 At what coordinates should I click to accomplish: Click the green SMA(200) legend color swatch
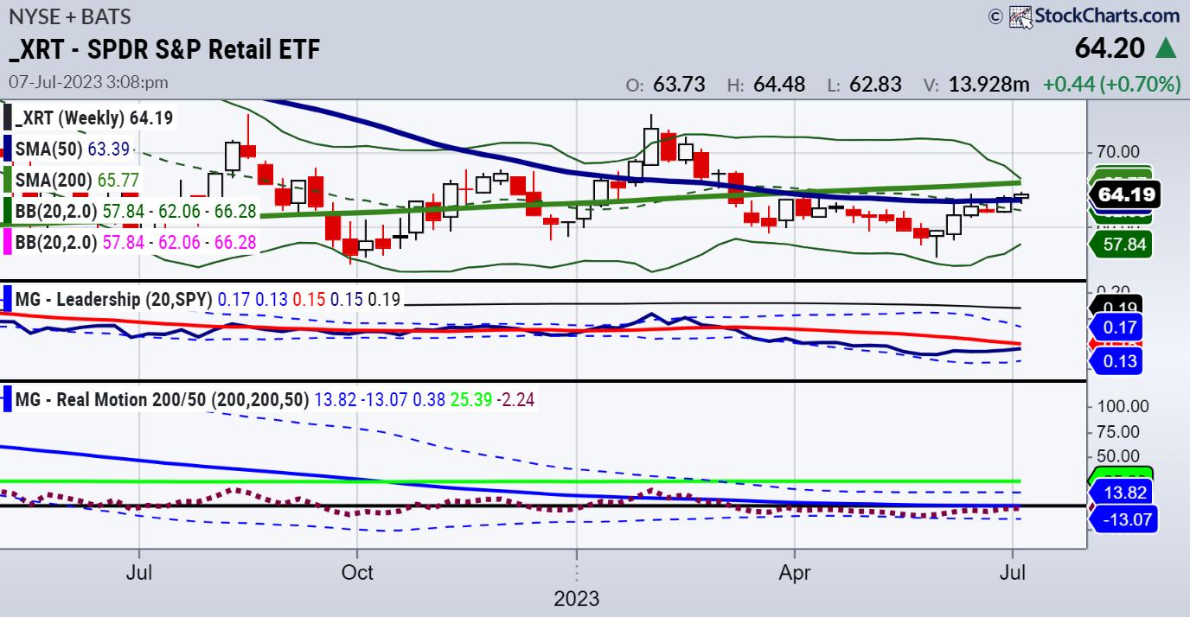click(x=8, y=181)
